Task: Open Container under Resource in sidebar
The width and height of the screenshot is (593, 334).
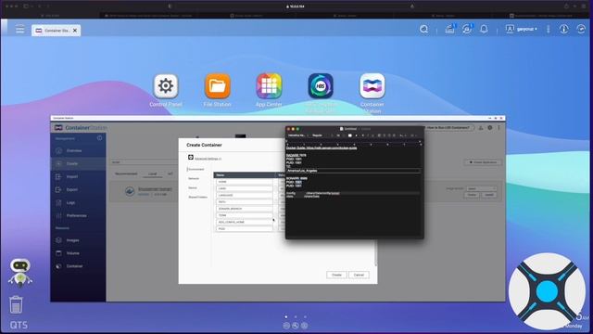Action: click(78, 266)
